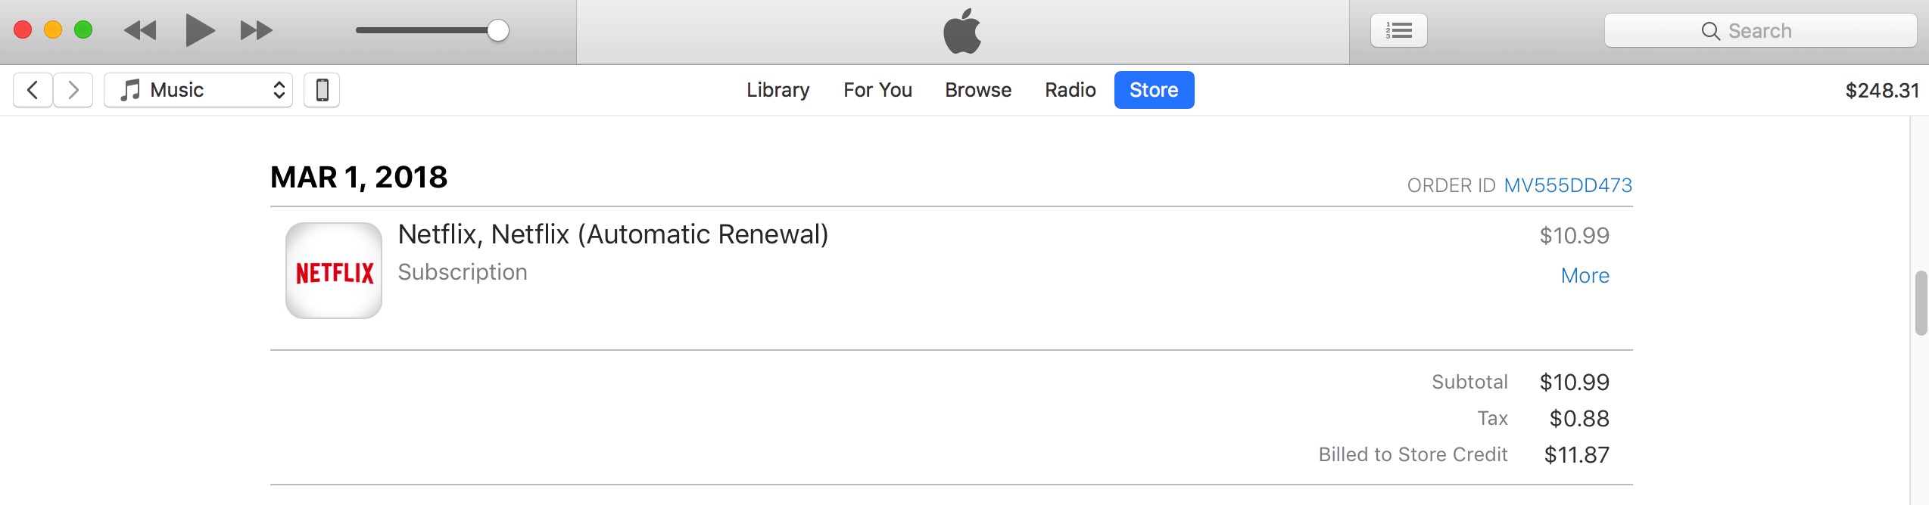
Task: Click the volume slider knob
Action: point(497,30)
